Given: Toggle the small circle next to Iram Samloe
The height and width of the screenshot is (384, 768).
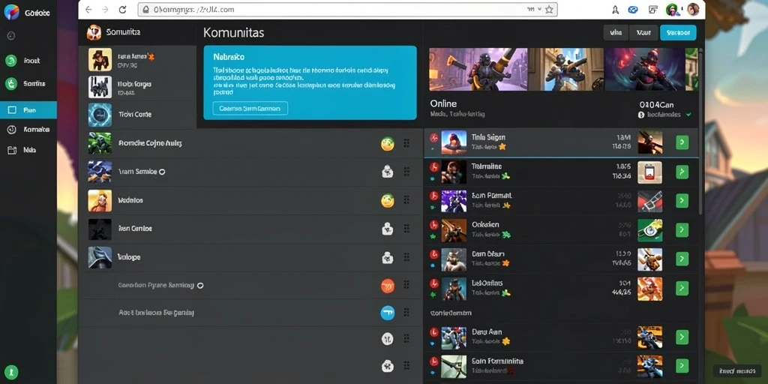Looking at the screenshot, I should (x=162, y=172).
